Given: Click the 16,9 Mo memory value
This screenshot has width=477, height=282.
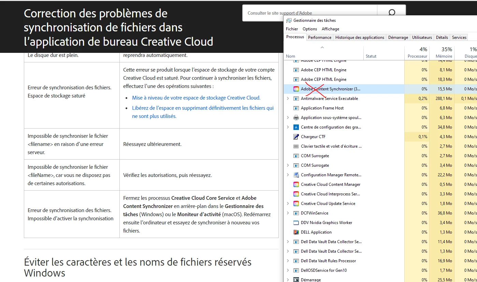Looking at the screenshot, I should [x=445, y=261].
